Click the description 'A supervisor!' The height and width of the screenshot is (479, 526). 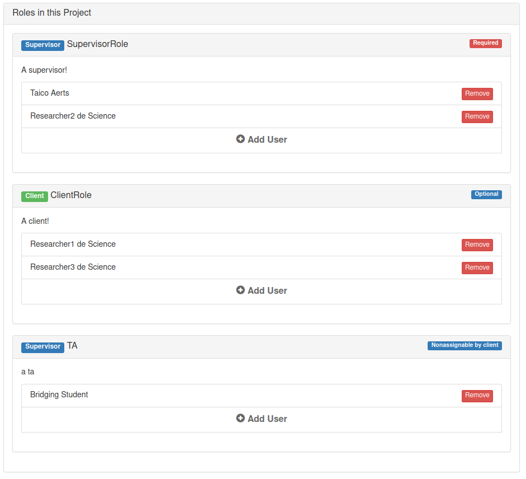click(x=44, y=70)
